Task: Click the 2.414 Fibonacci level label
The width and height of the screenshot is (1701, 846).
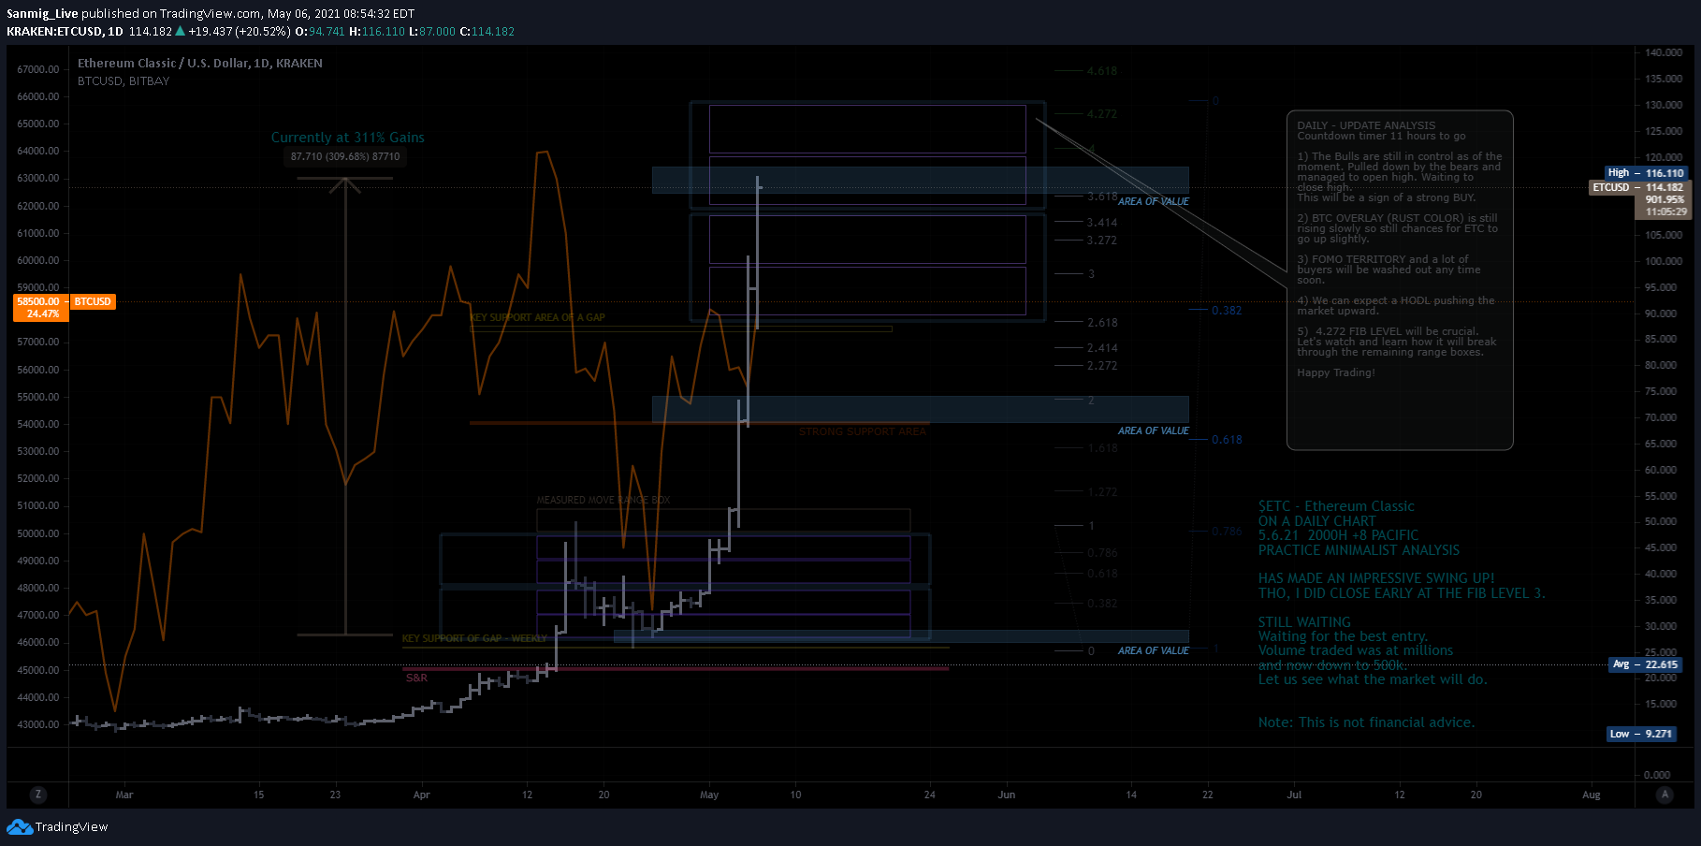Action: coord(1102,348)
